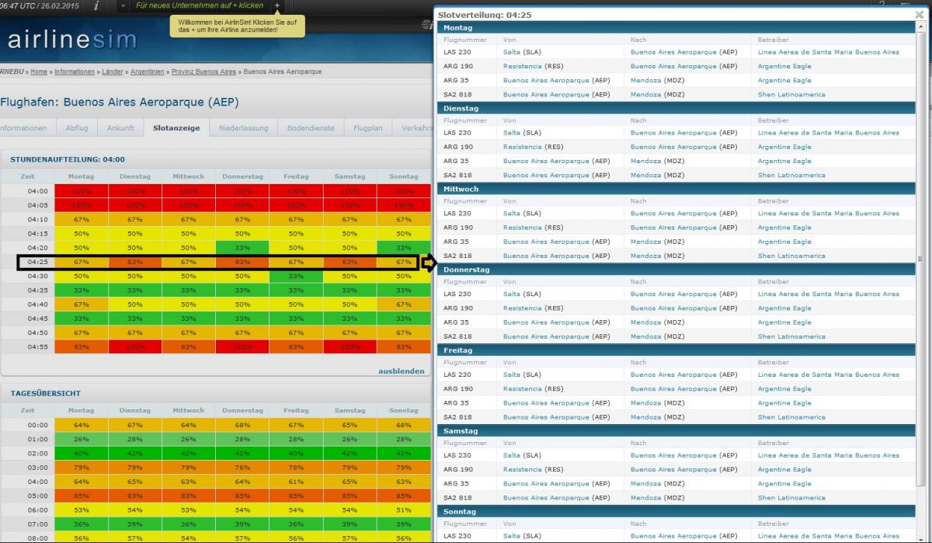
Task: Open Shen Latinoamerica under Montag
Action: [x=791, y=94]
